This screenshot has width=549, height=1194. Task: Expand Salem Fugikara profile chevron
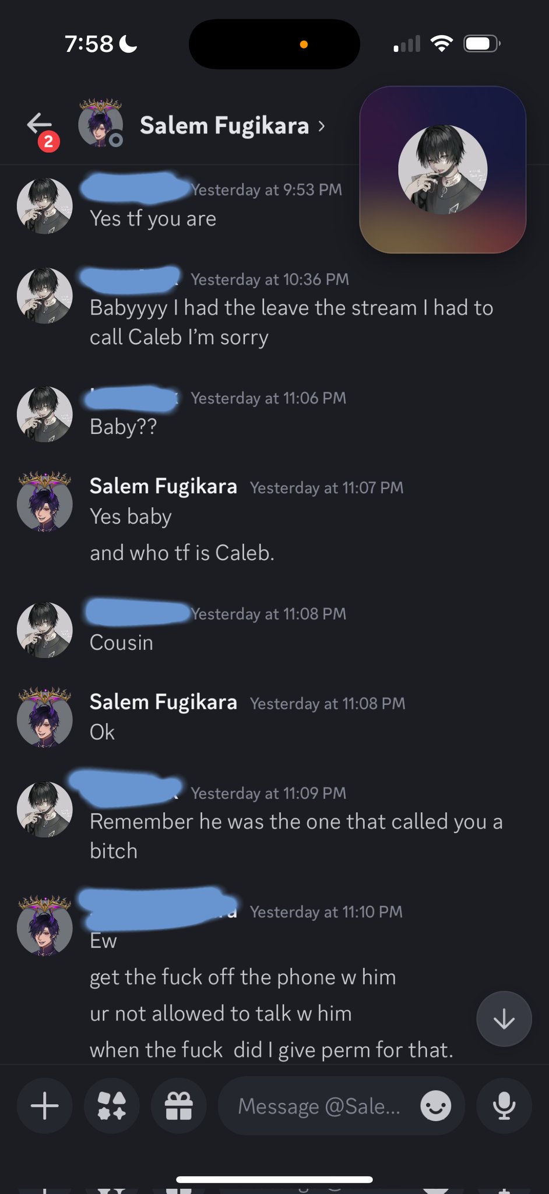[x=322, y=126]
